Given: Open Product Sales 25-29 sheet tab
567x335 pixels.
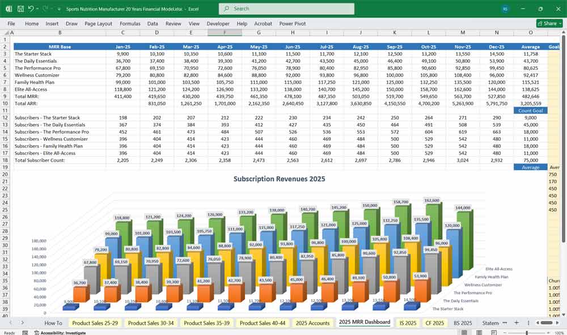Looking at the screenshot, I should 95,323.
